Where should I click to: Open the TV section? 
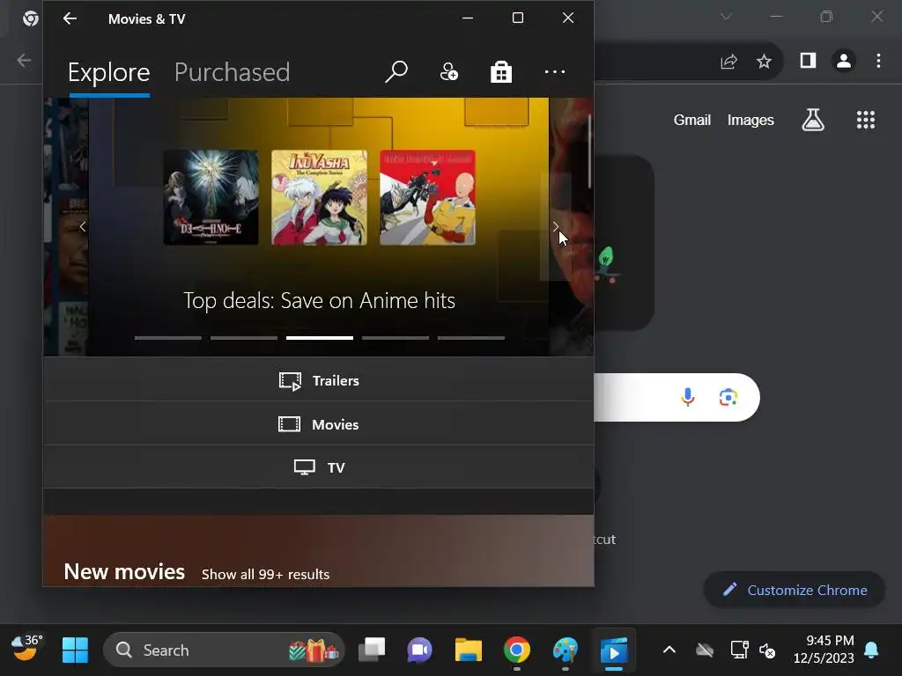319,467
